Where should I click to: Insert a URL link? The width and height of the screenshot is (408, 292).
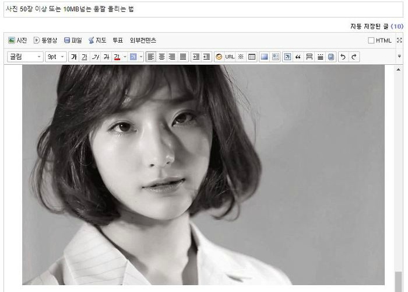click(x=230, y=57)
